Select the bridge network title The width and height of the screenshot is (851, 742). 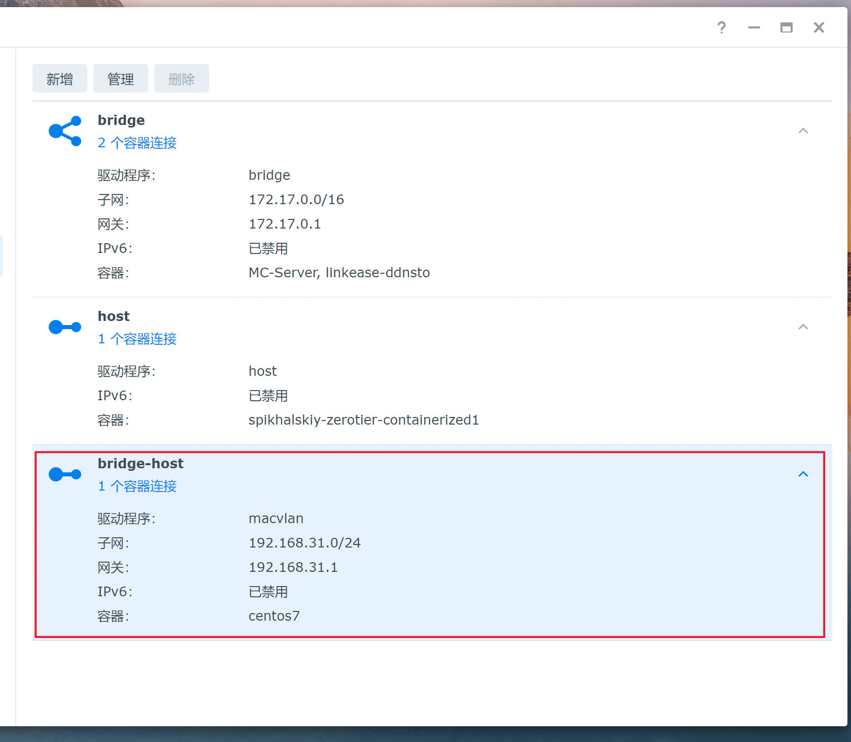coord(121,120)
